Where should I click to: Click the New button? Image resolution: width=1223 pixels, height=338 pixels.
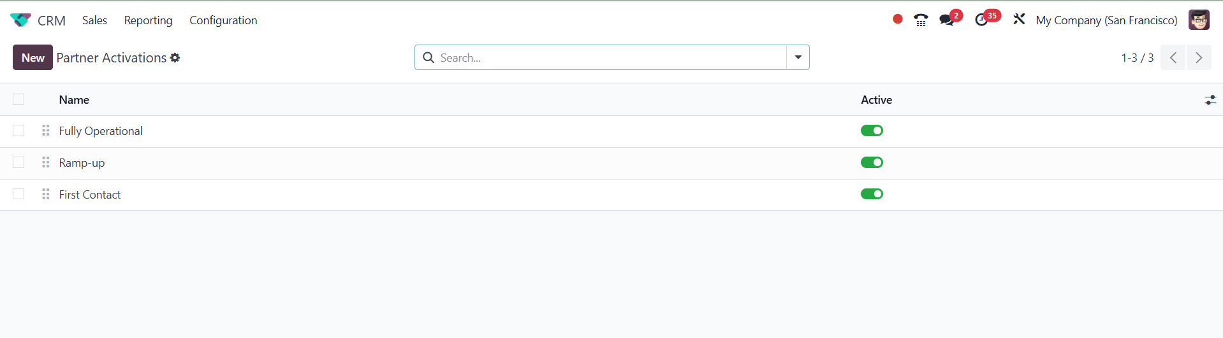point(33,57)
